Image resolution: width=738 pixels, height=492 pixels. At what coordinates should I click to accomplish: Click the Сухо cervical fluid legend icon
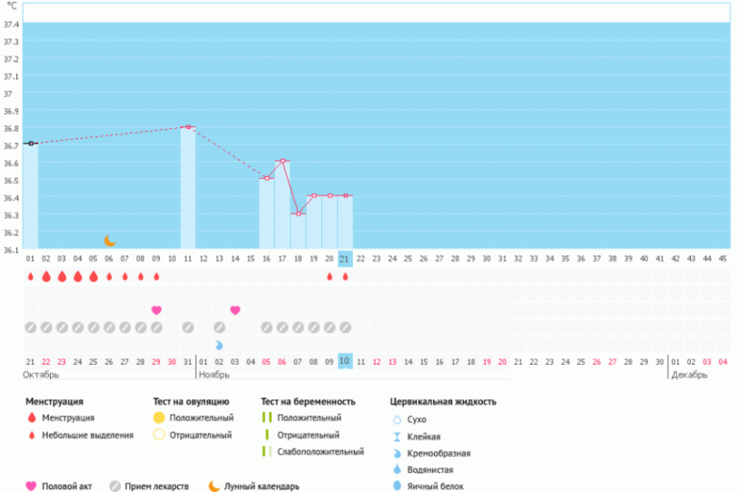pos(397,419)
